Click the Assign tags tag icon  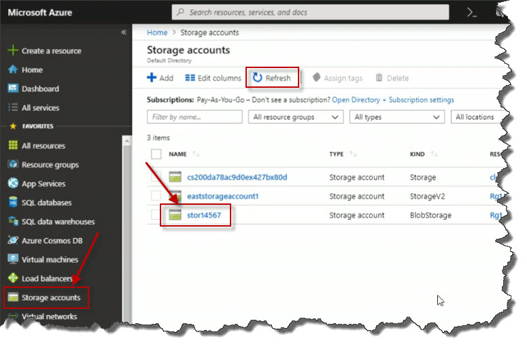(316, 78)
